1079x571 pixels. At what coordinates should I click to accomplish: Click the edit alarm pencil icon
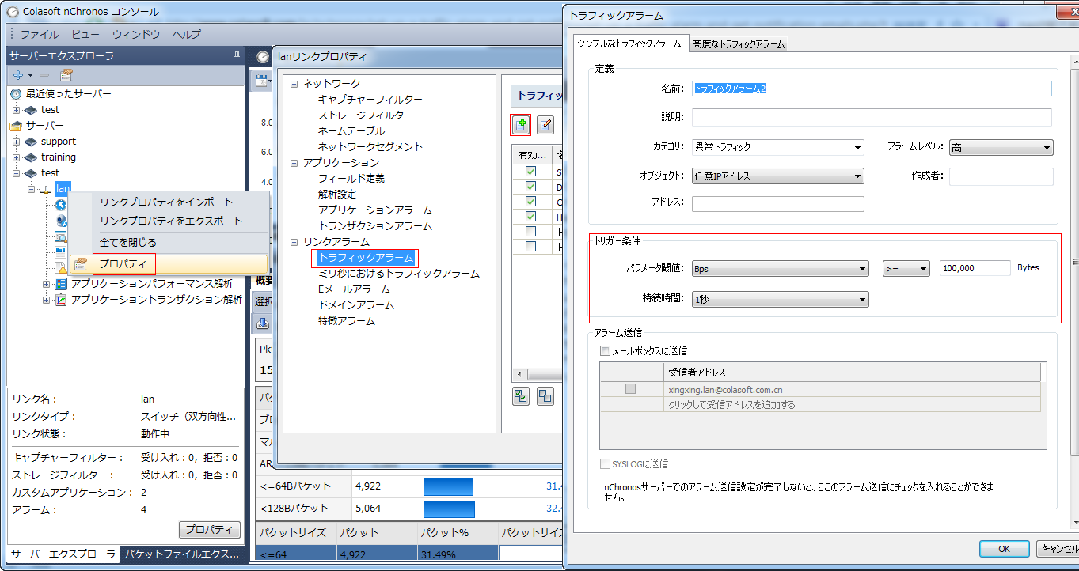coord(545,124)
